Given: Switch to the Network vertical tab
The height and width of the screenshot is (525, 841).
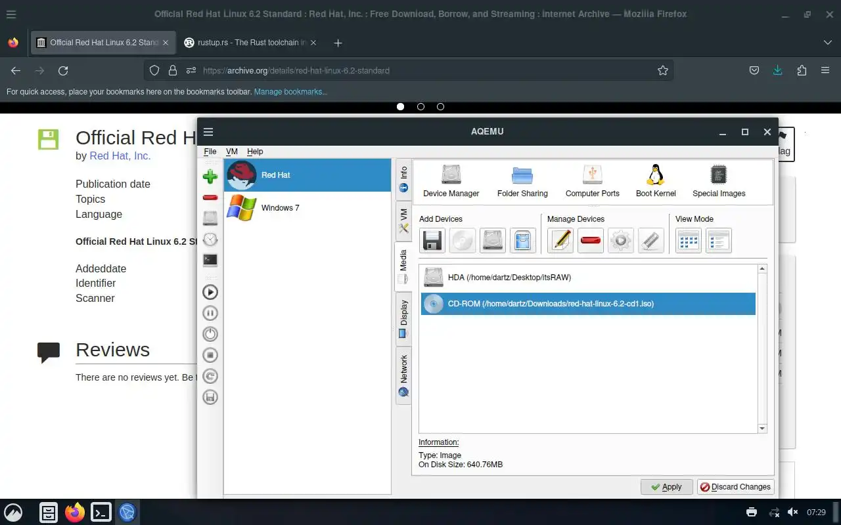Looking at the screenshot, I should click(x=403, y=375).
